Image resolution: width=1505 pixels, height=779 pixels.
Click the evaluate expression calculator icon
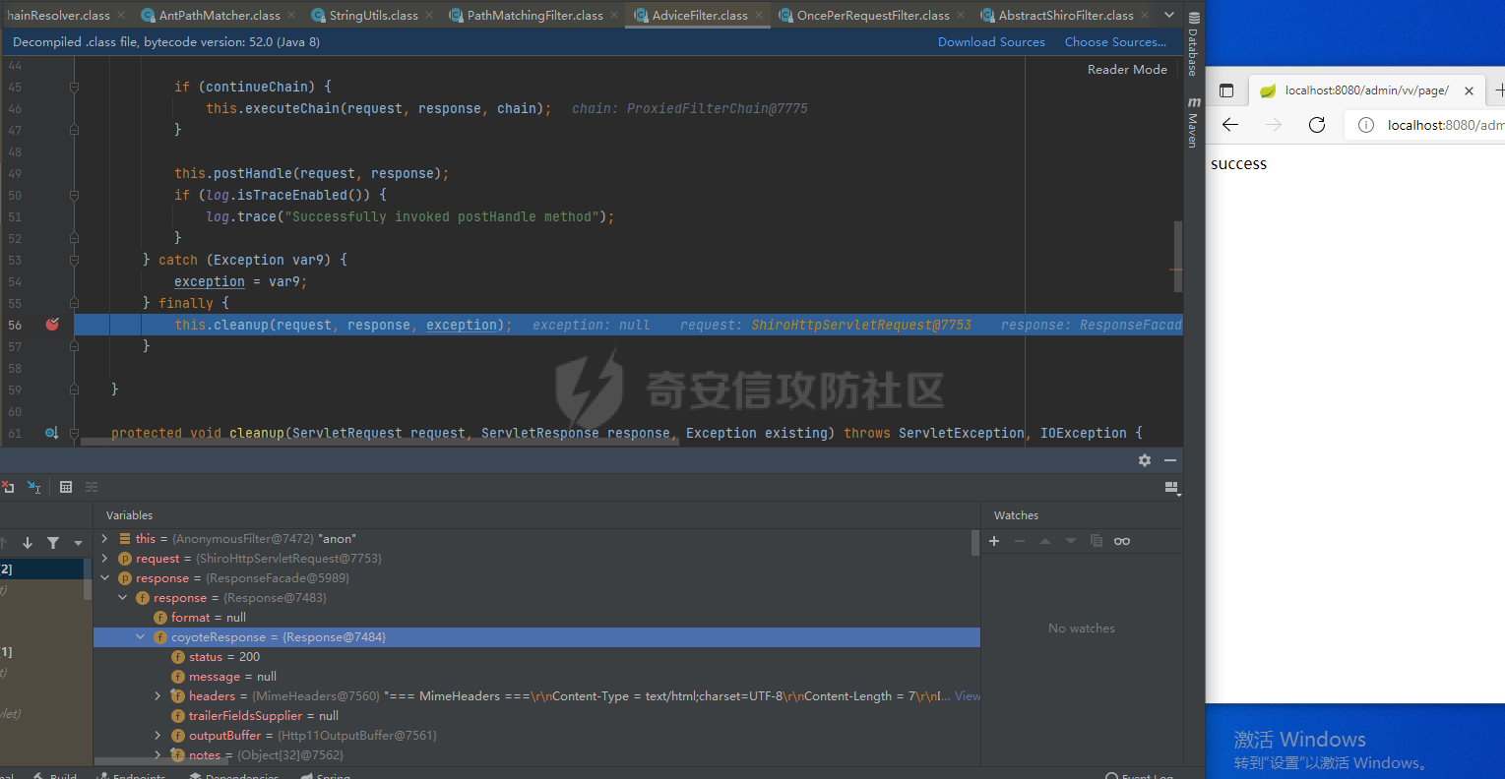[x=66, y=487]
